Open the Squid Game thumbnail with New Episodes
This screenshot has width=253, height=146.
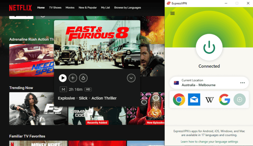click(x=146, y=109)
